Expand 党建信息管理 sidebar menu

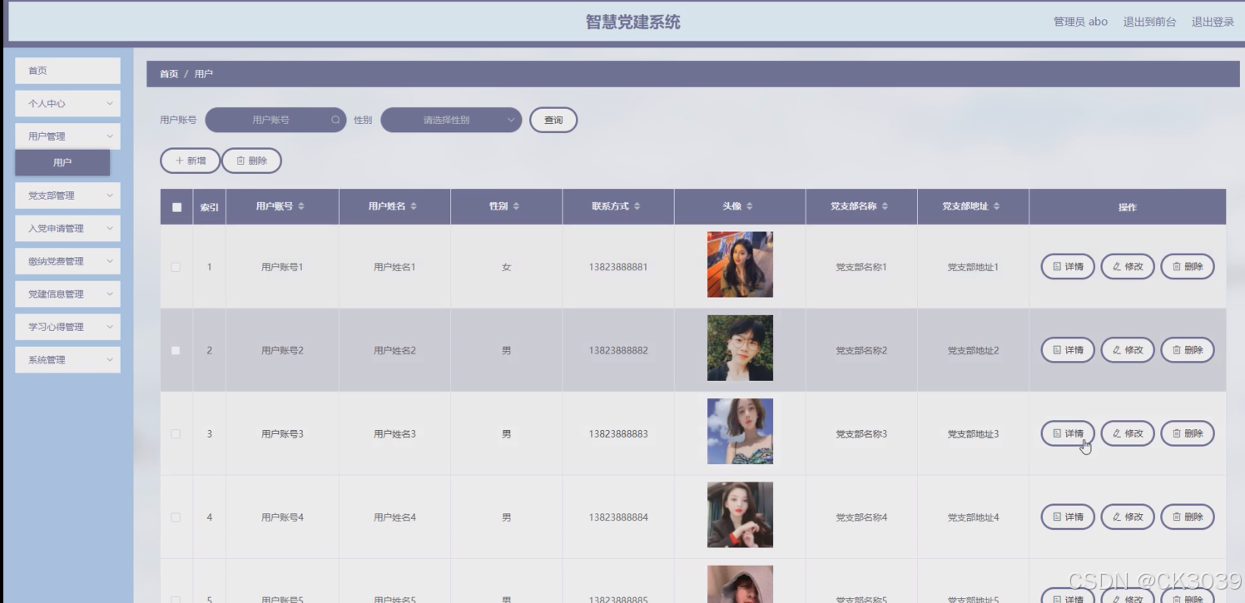tap(67, 294)
